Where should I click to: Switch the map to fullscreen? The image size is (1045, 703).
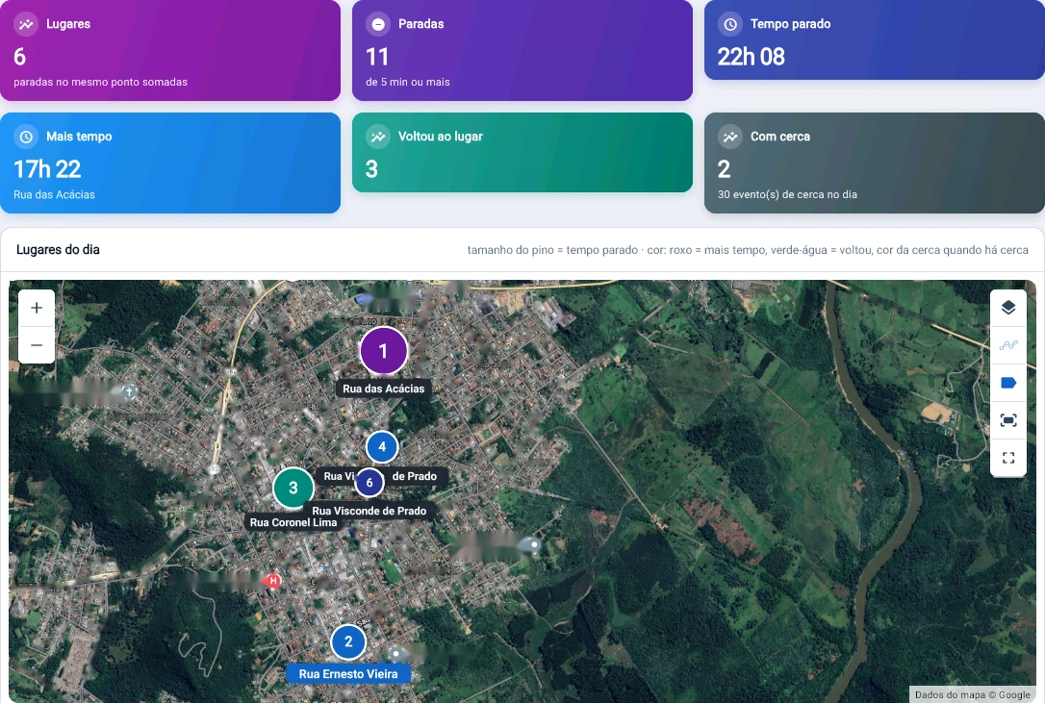[1008, 458]
